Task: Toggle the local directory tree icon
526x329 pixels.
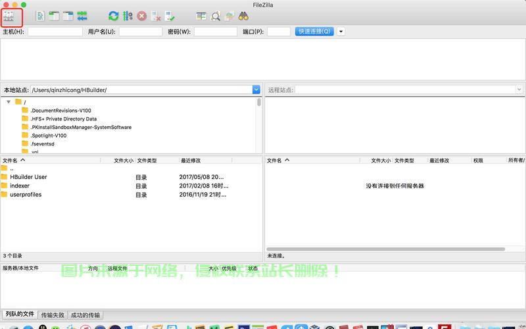Action: [x=54, y=16]
